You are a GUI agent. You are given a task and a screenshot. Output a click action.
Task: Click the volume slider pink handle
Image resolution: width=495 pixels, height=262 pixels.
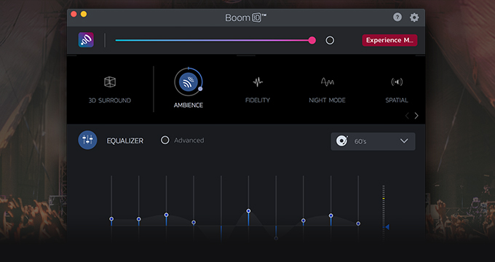point(312,40)
